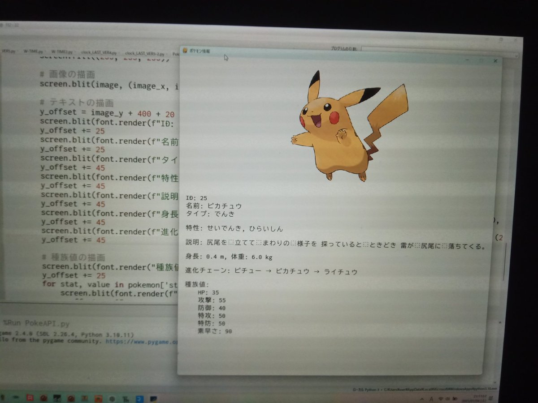Click the Wi-Fi icon in system tray
This screenshot has width=538, height=403.
point(441,399)
